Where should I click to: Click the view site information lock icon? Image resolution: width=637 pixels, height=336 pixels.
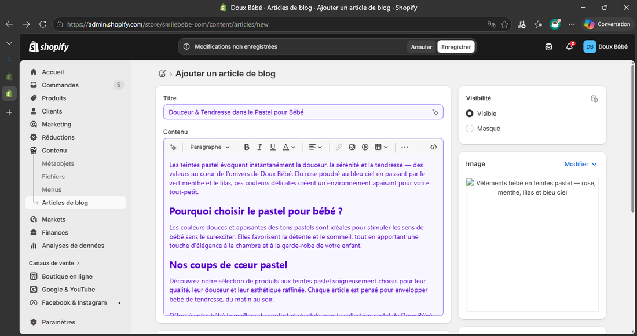click(x=60, y=24)
